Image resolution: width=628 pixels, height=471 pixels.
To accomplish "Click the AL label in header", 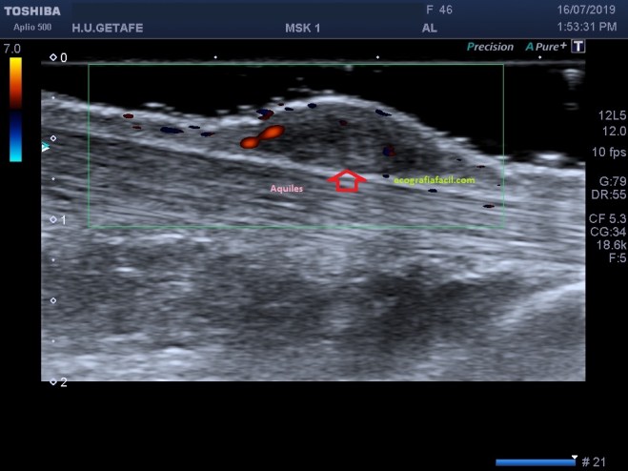I will (429, 28).
